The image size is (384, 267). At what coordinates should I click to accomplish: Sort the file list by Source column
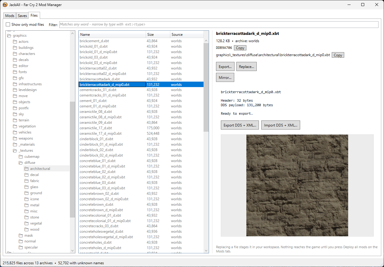[187, 35]
